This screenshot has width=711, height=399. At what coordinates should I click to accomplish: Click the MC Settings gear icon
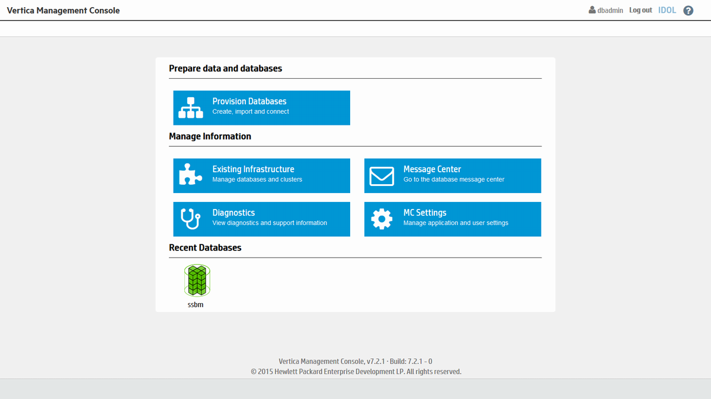pos(382,219)
